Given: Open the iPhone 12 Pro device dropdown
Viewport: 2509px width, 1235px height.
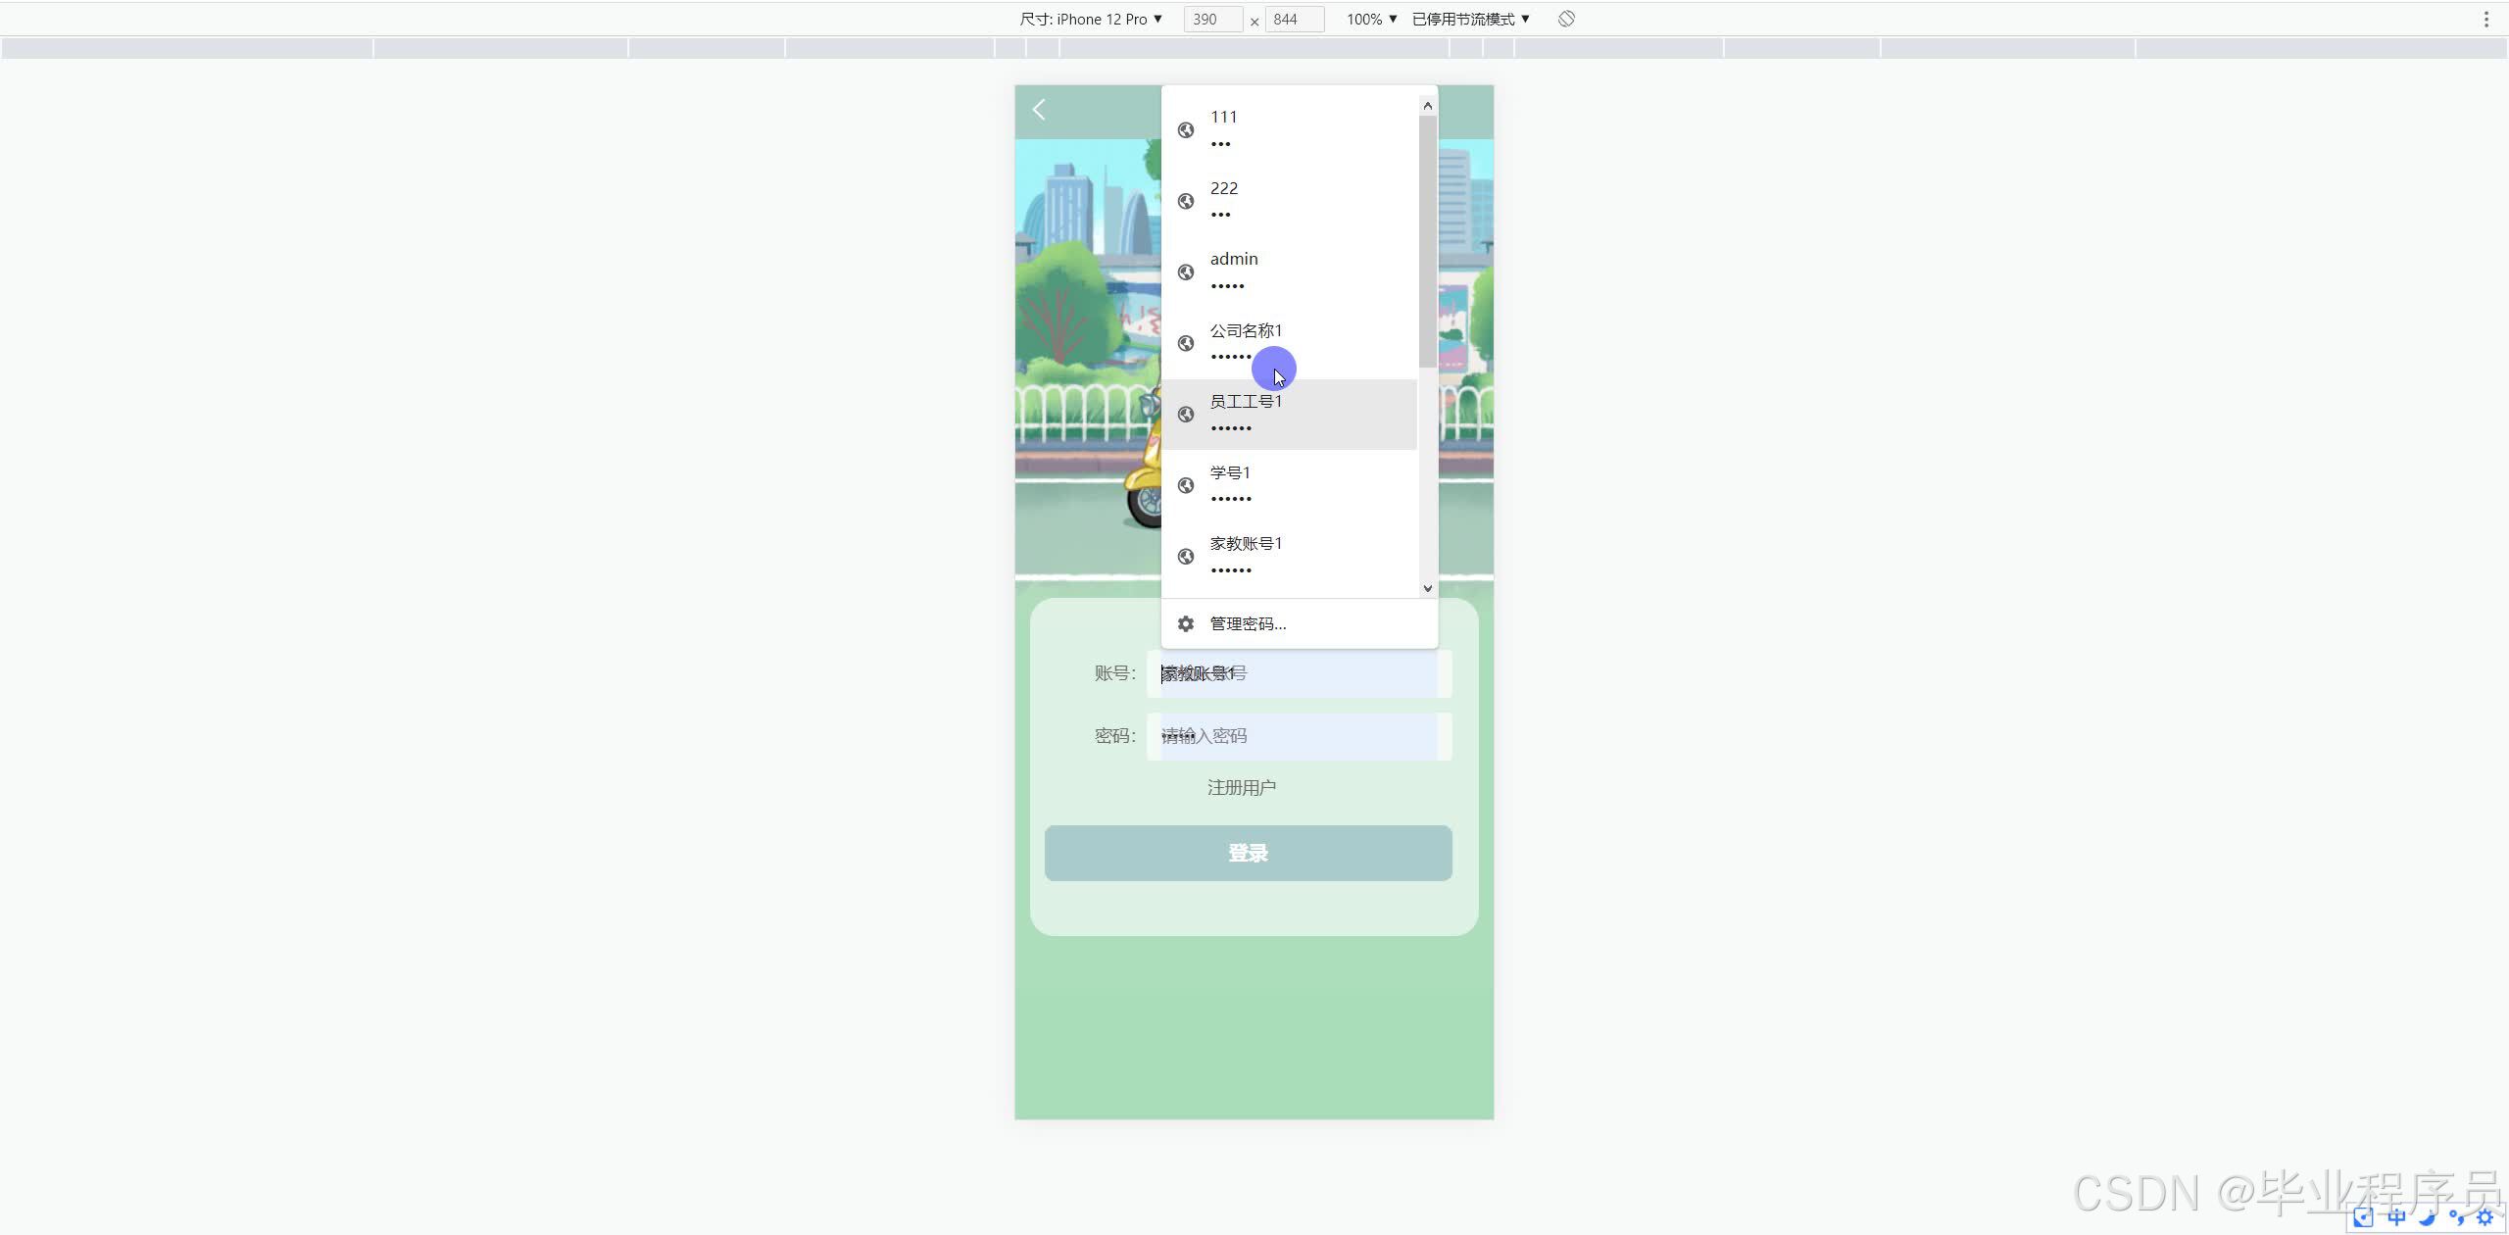Looking at the screenshot, I should pyautogui.click(x=1091, y=19).
